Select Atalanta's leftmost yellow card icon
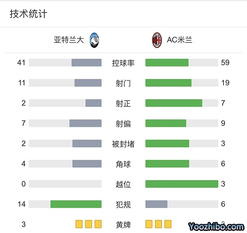The height and width of the screenshot is (233, 247). pos(79,224)
